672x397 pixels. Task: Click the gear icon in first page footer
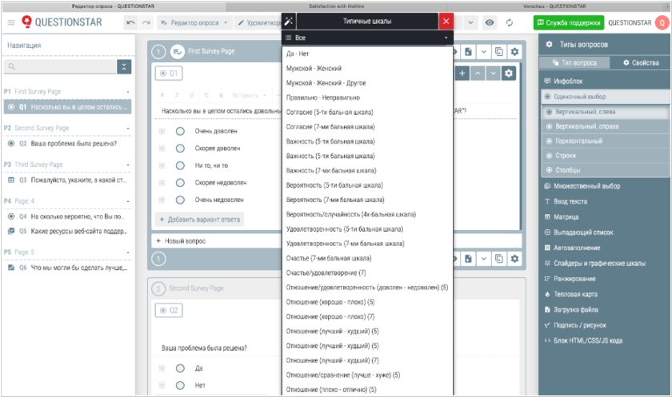pyautogui.click(x=514, y=258)
